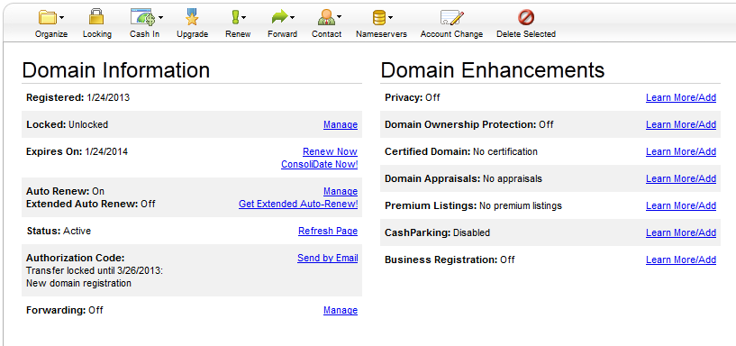Click Learn More/Add for Certified Domain

(681, 151)
